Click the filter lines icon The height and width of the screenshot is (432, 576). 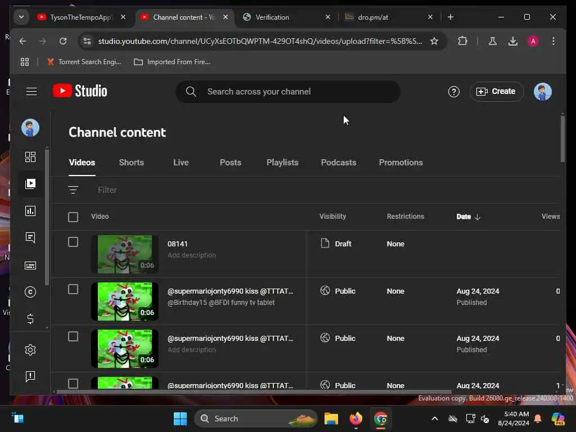[x=73, y=190]
